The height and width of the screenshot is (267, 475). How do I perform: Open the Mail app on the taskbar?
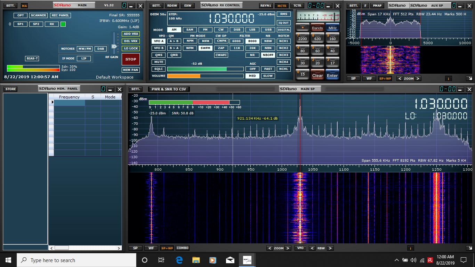tap(230, 260)
